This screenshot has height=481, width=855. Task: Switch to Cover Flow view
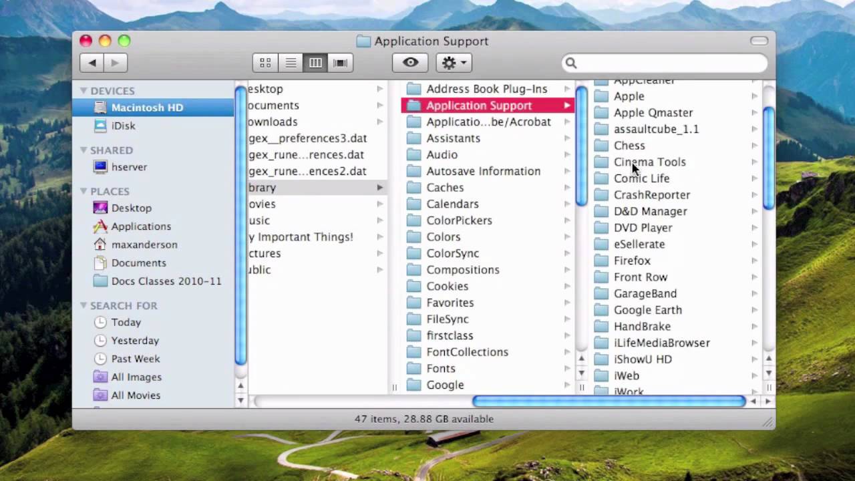[x=341, y=63]
